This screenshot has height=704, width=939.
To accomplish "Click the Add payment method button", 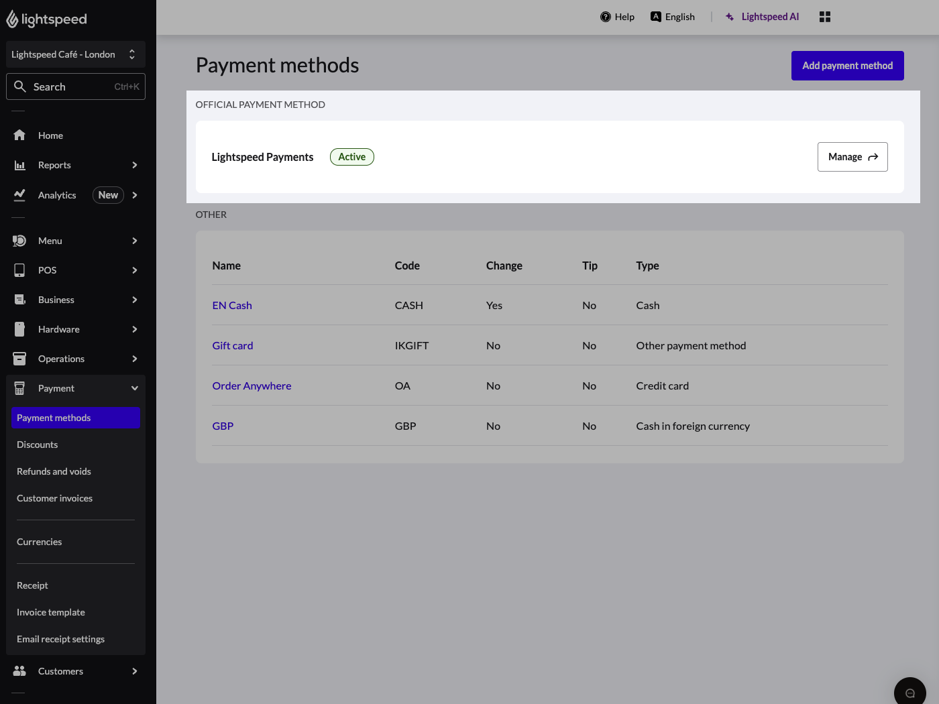I will click(847, 66).
